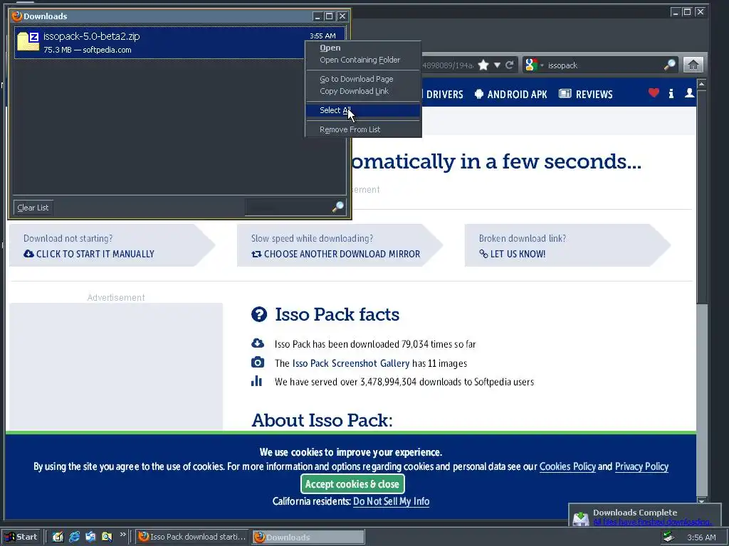Click Accept cookies & close button

click(352, 483)
